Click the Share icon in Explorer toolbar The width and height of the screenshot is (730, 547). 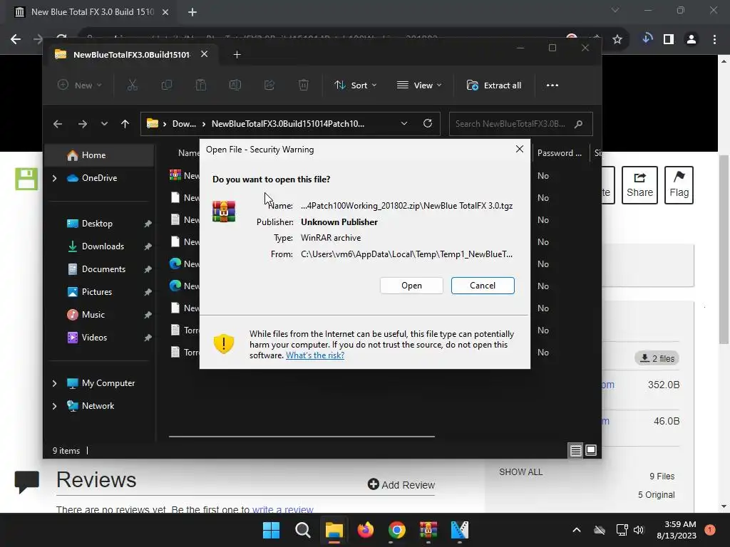coord(269,85)
